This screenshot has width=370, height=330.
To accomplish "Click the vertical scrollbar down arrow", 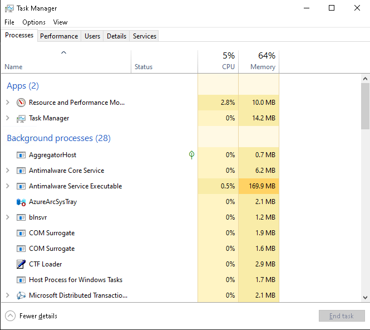I will pyautogui.click(x=365, y=298).
